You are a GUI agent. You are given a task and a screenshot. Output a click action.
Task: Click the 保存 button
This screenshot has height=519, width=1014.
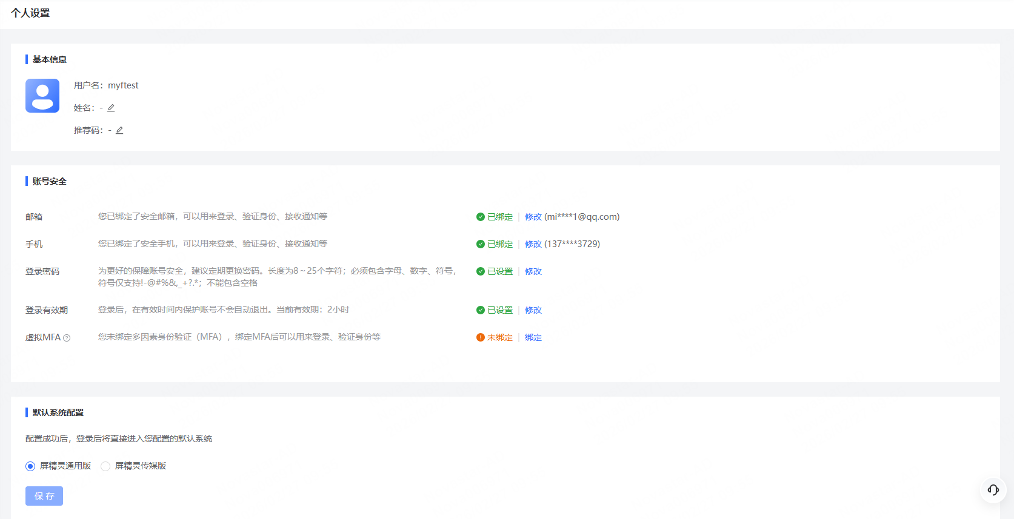click(44, 496)
